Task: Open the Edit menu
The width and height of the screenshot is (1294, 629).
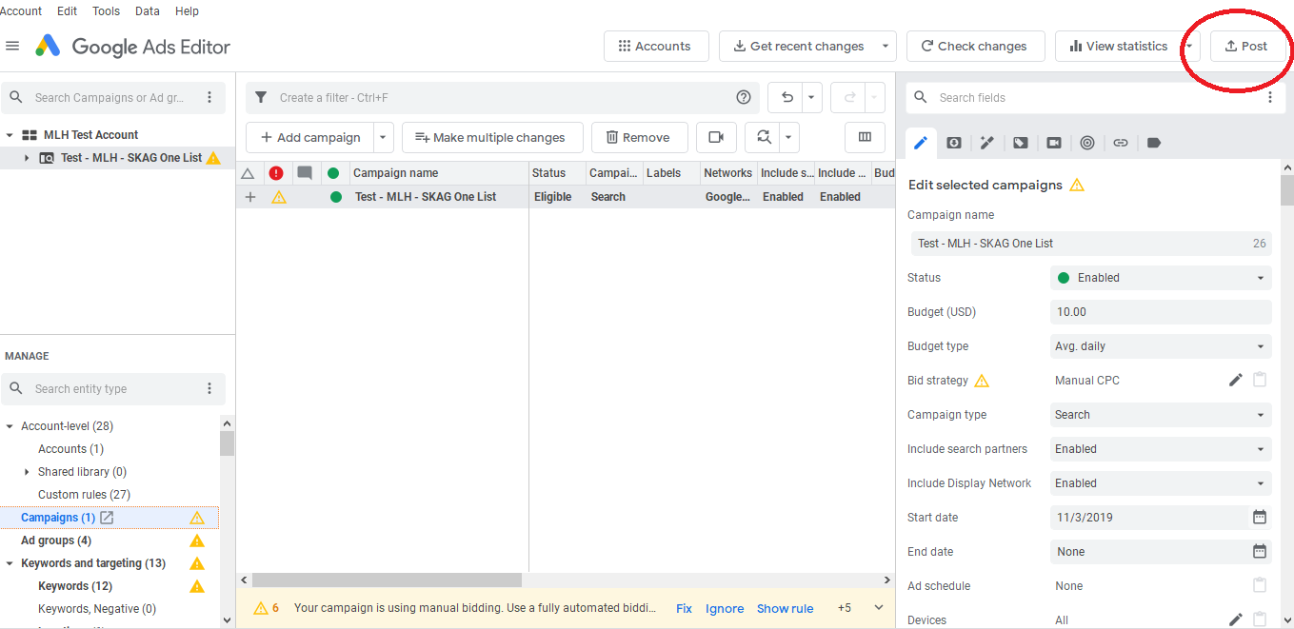Action: (x=68, y=11)
